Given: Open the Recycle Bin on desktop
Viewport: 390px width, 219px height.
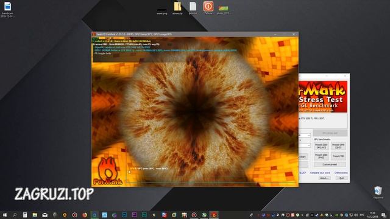Looking at the screenshot, I should pyautogui.click(x=378, y=193).
